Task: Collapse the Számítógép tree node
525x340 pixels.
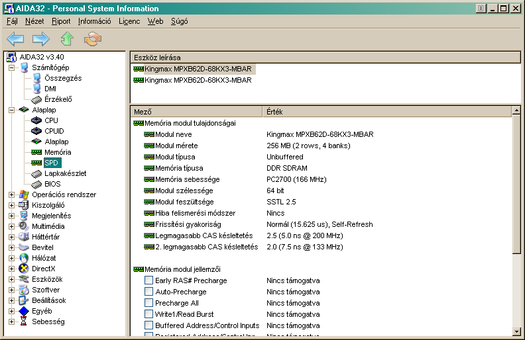Action: tap(11, 67)
